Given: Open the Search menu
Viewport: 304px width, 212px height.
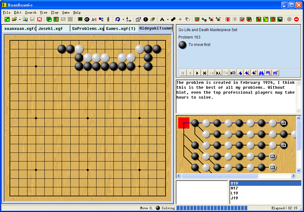Looking at the screenshot, I should [x=31, y=12].
